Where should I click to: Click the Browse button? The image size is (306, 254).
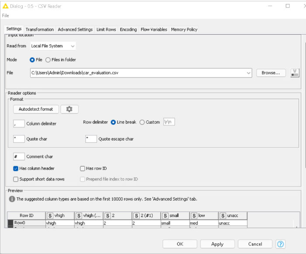tap(271, 73)
